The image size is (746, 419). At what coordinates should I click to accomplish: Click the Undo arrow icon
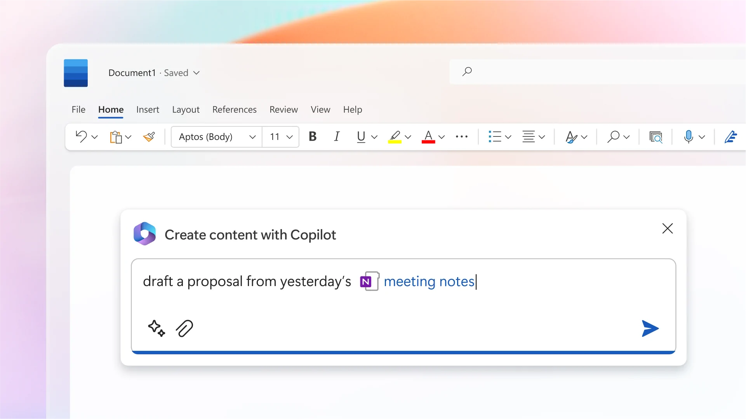click(x=81, y=137)
